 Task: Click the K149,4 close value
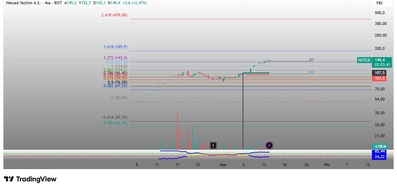(114, 3)
